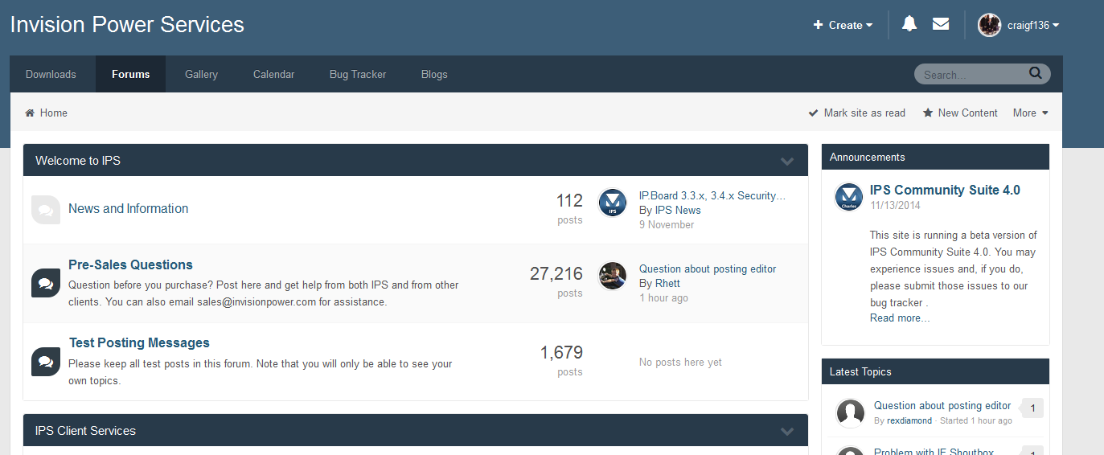Open the Calendar tab

273,74
